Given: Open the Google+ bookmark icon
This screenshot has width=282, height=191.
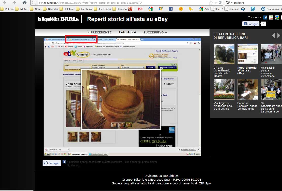Looking at the screenshot, I should click(130, 9).
